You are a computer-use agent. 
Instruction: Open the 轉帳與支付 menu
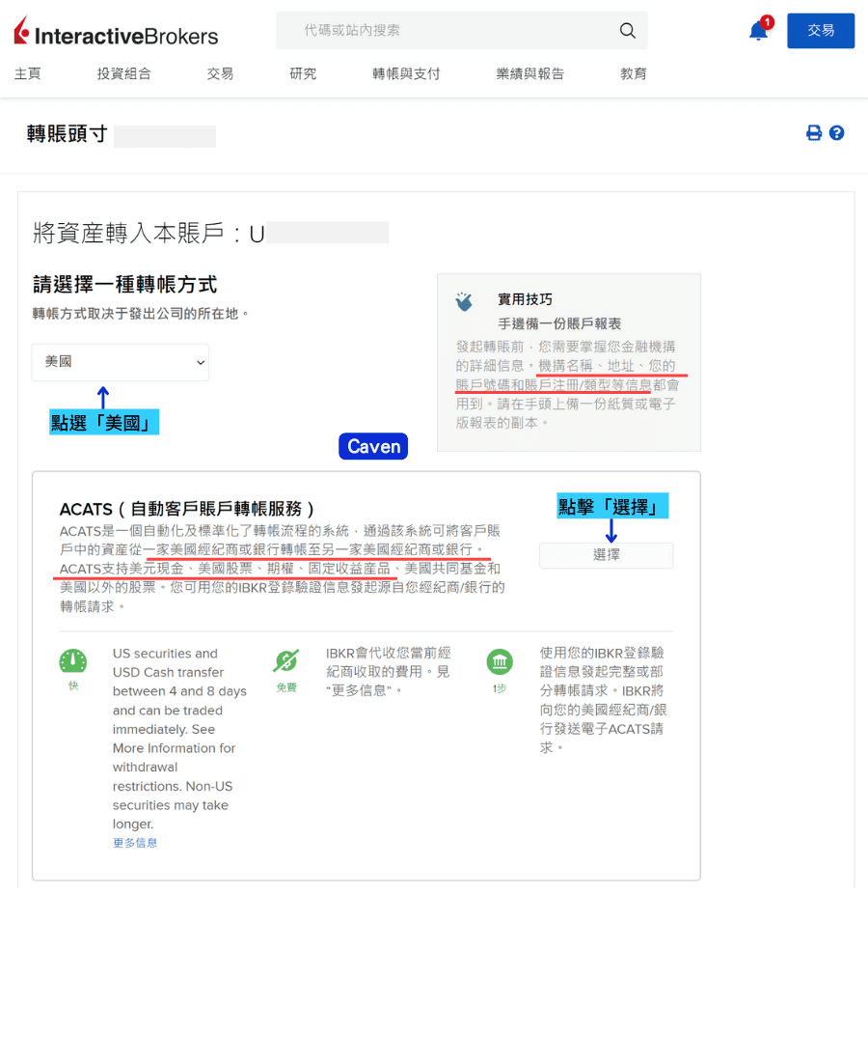pos(406,72)
